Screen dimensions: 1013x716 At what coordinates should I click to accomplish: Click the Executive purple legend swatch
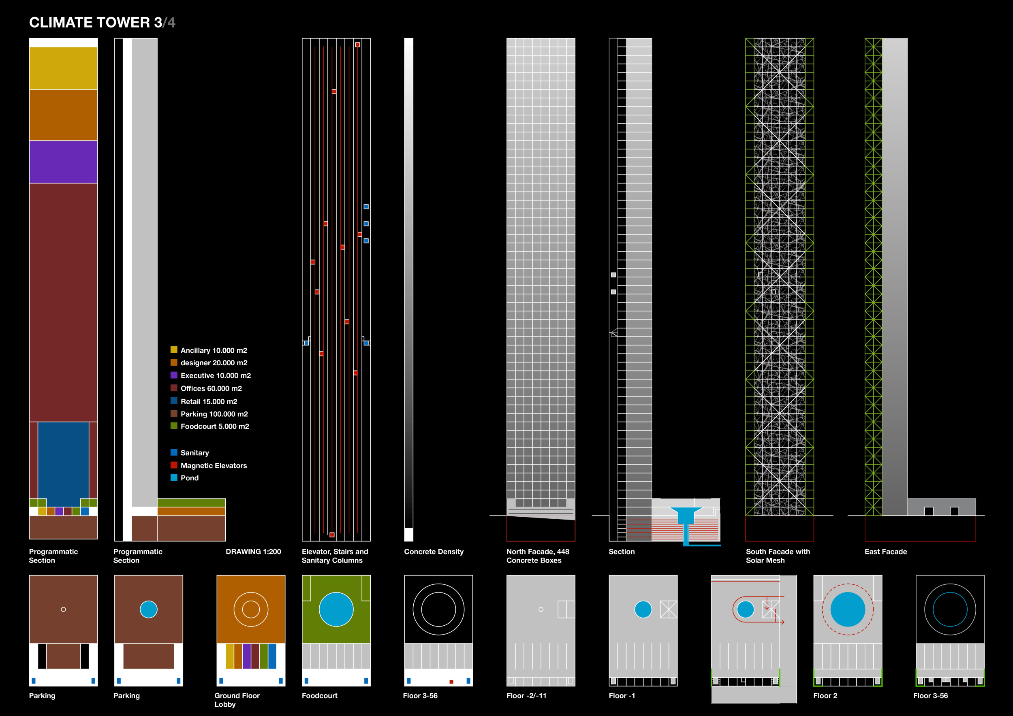click(174, 375)
